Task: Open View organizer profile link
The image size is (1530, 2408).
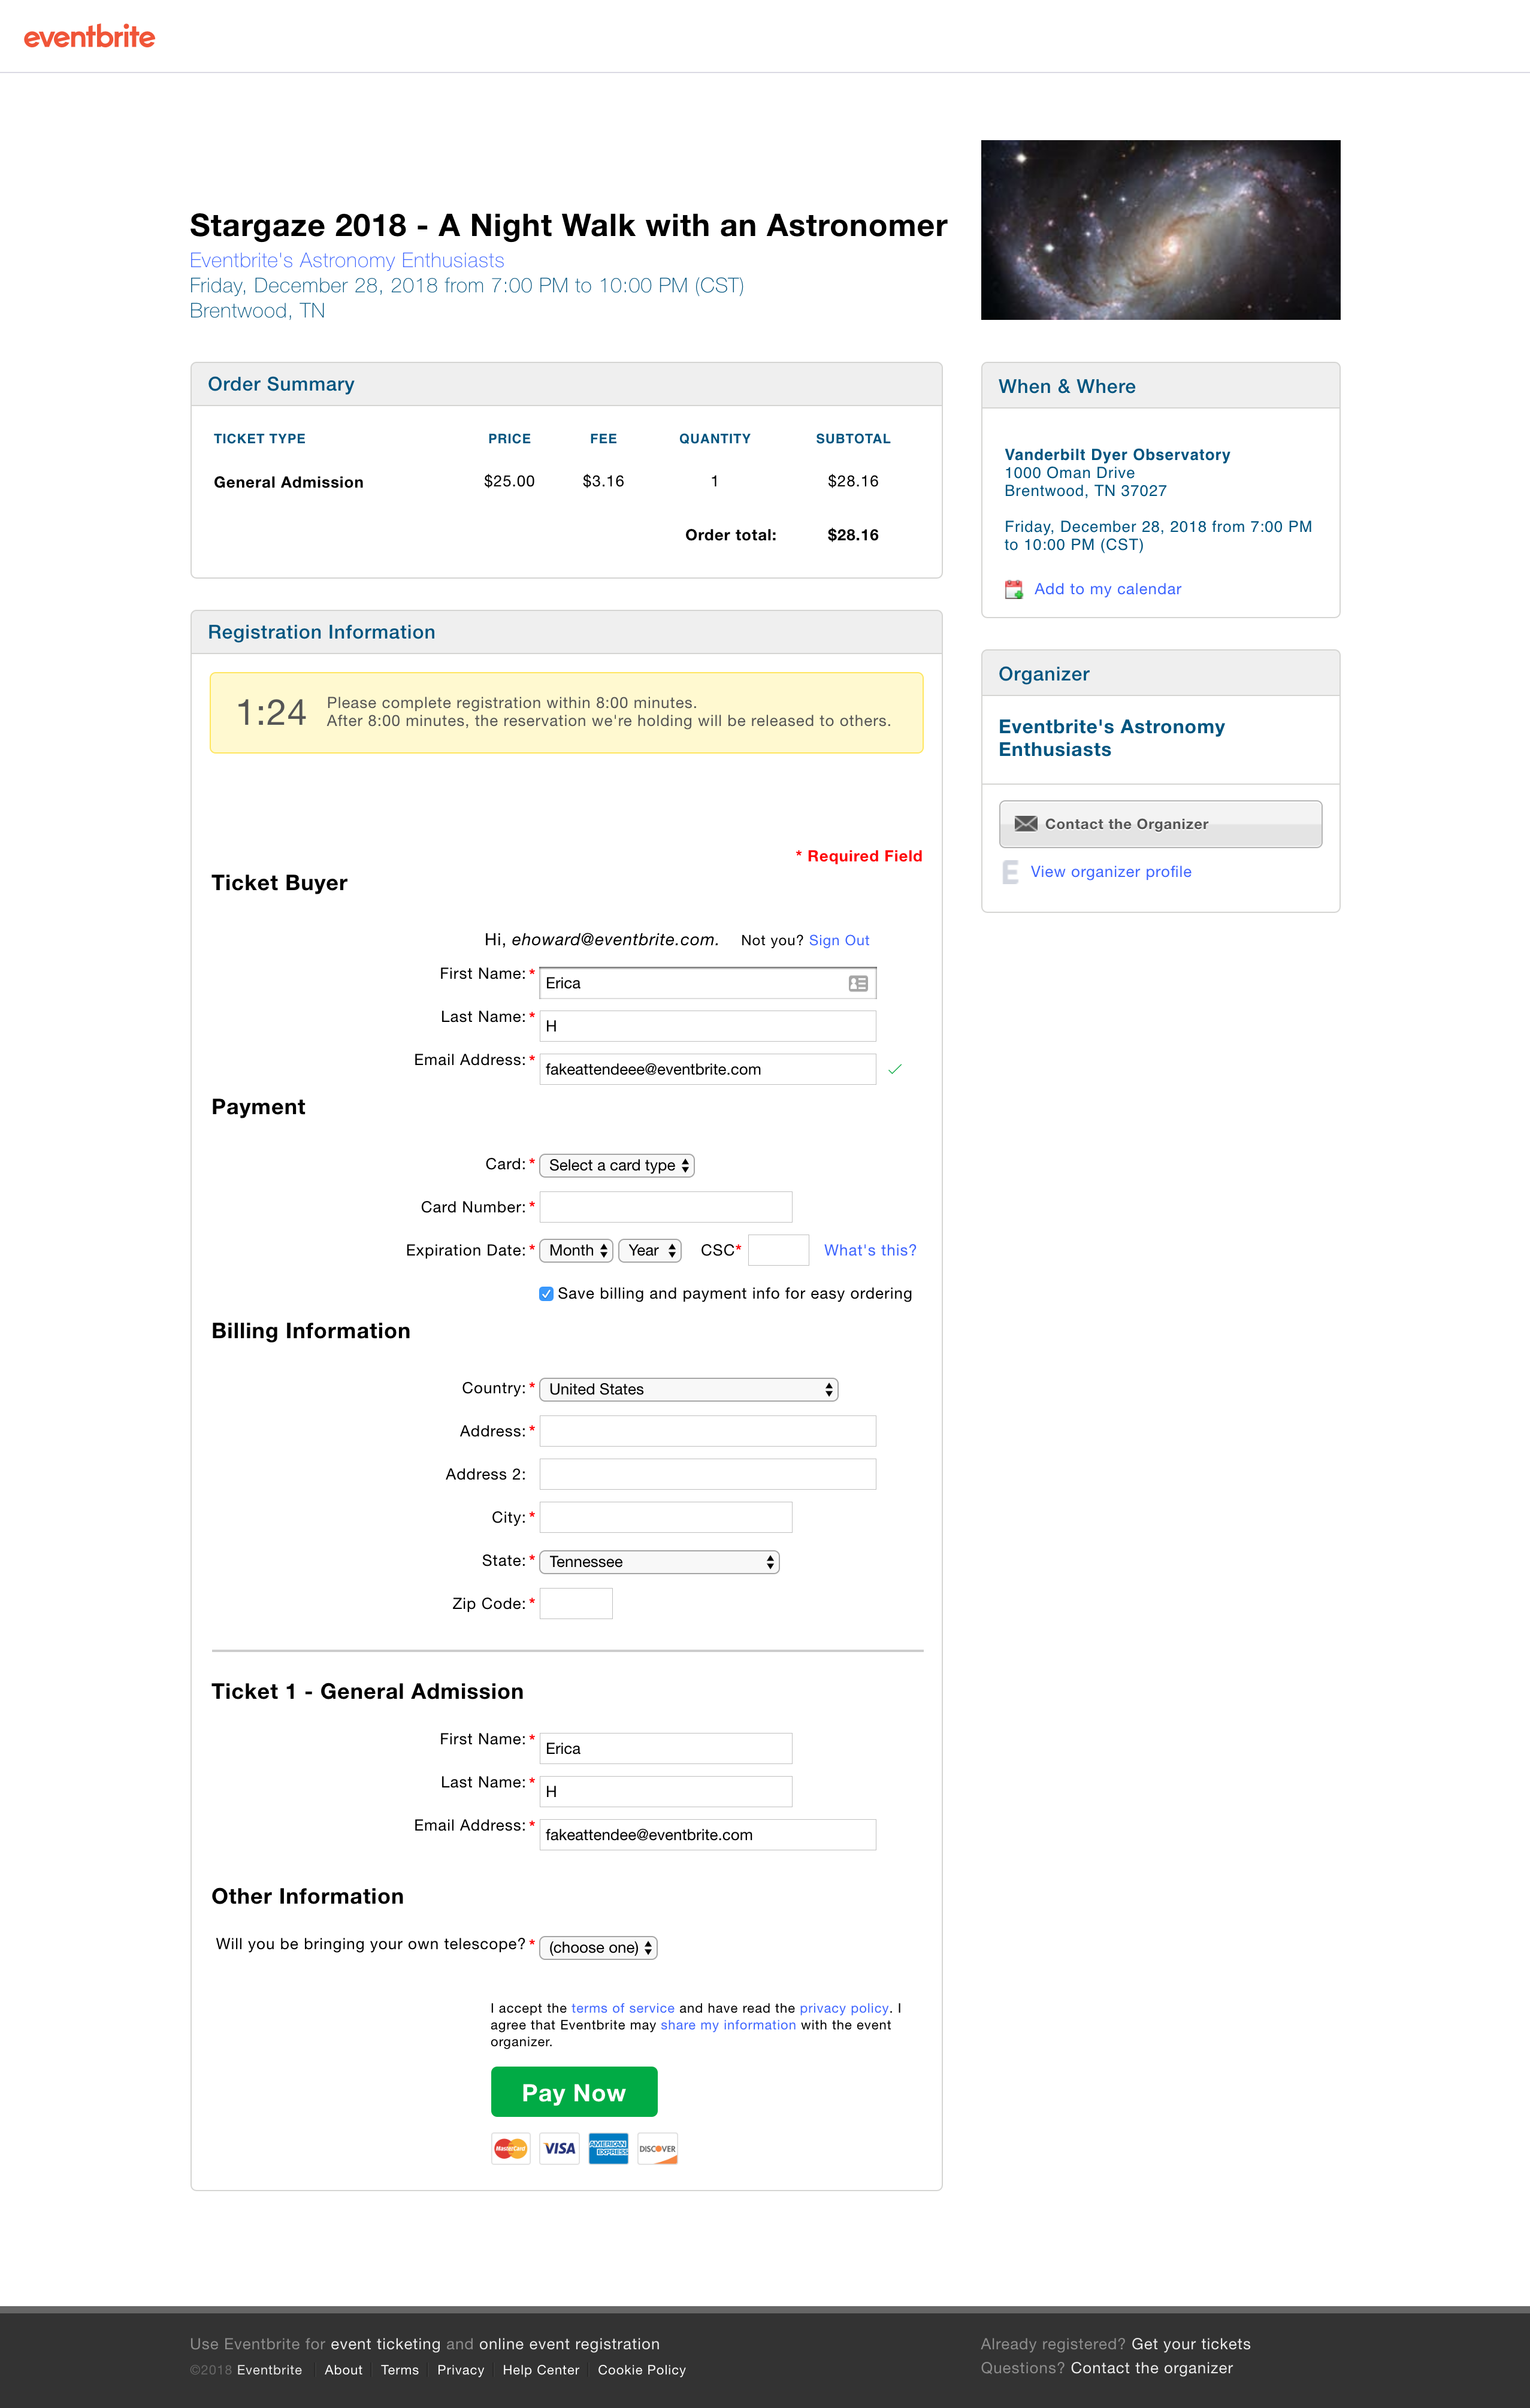Action: pyautogui.click(x=1111, y=872)
